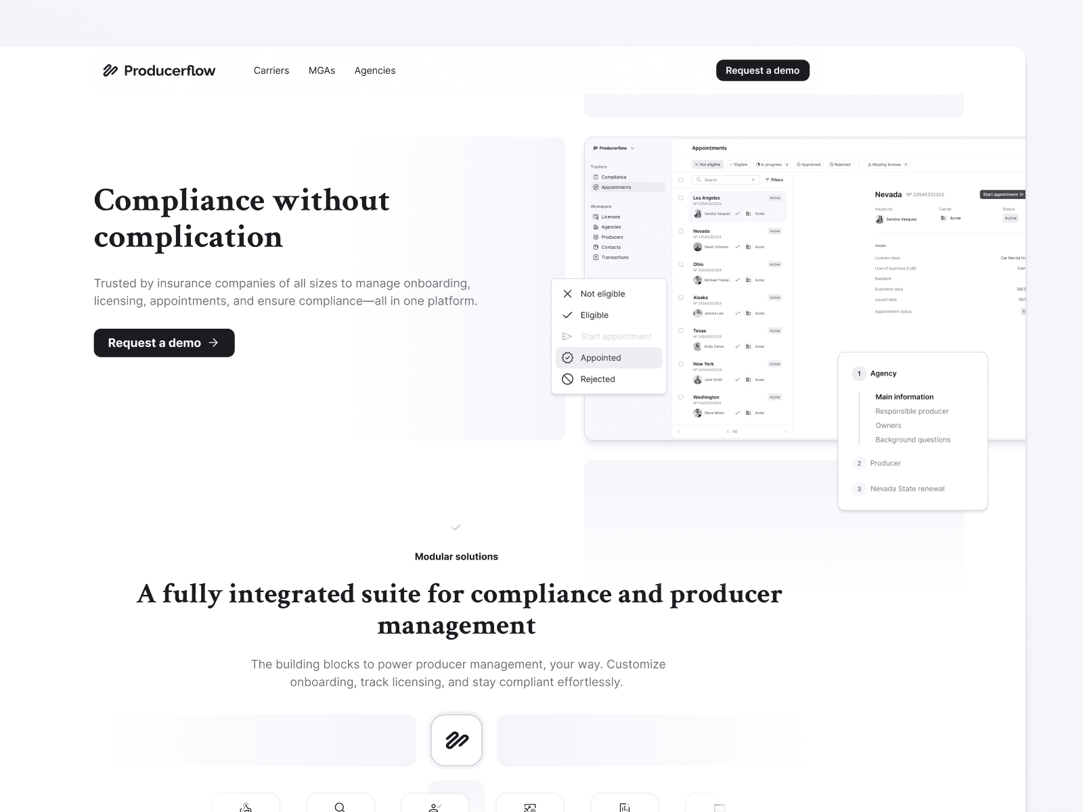Select the In progress filter chip

[x=772, y=164]
